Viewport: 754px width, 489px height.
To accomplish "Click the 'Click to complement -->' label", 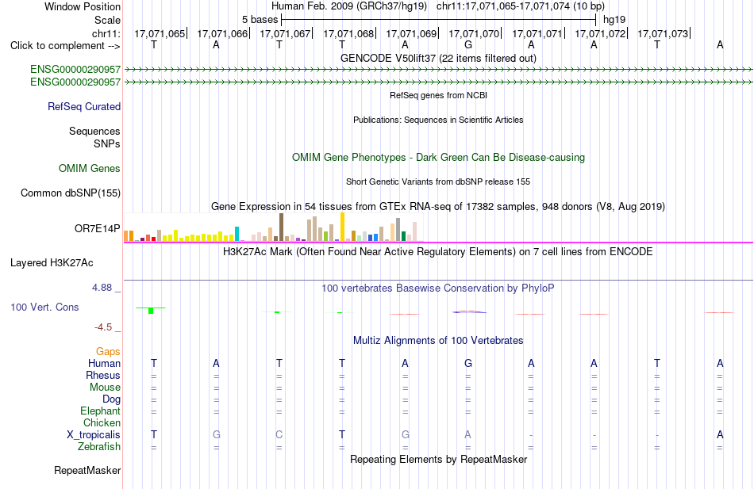I will [65, 46].
